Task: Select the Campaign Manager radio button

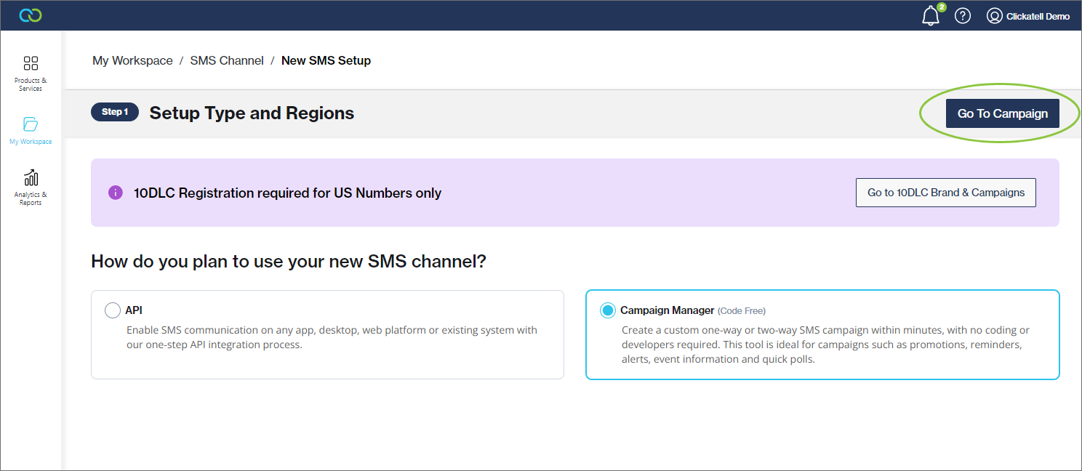Action: [x=607, y=310]
